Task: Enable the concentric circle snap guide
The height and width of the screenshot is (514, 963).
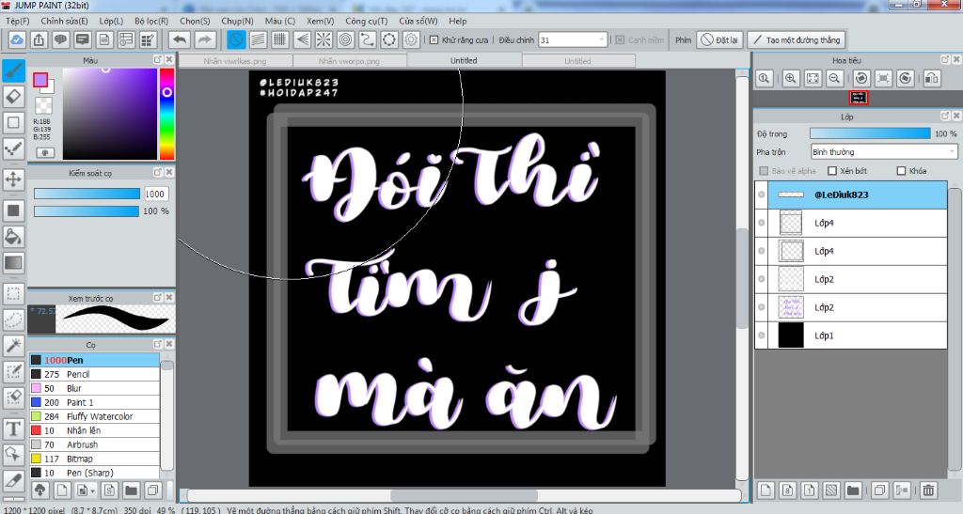Action: (x=346, y=39)
